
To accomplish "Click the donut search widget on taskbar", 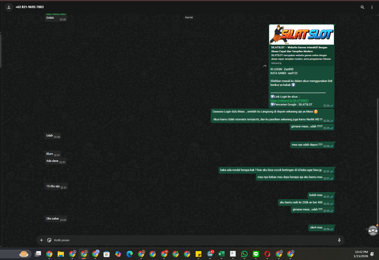I will (x=24, y=254).
